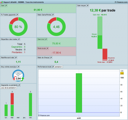
Task: Open Risk/Reward ratio wrench settings
Action: click(16, 58)
